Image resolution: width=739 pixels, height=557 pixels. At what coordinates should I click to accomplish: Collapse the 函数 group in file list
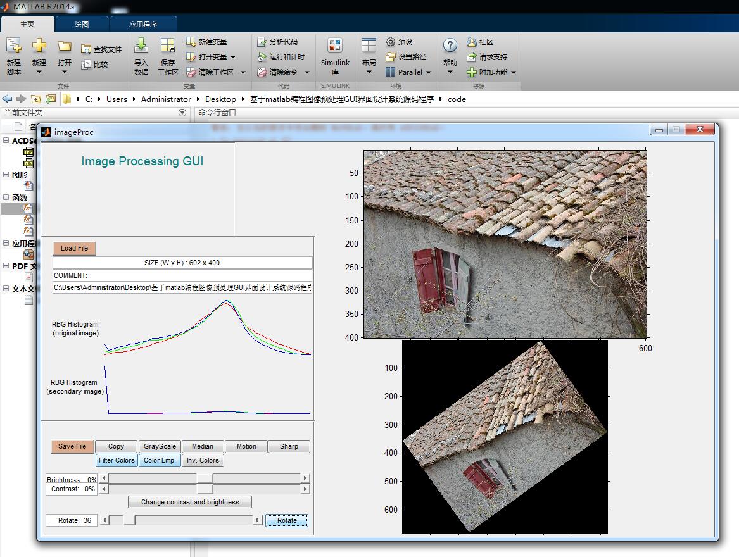point(6,197)
